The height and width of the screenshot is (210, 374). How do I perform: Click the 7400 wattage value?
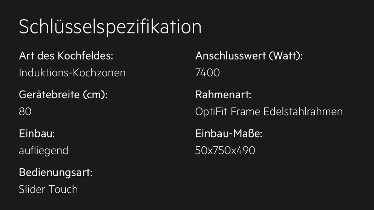point(207,73)
